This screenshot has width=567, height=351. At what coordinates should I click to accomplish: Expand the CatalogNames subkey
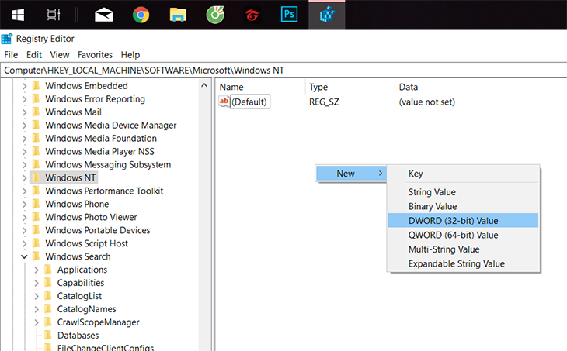[x=37, y=309]
